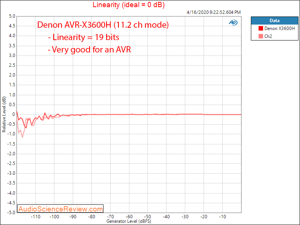Click the Data legend header
Image resolution: width=300 pixels, height=225 pixels.
[x=274, y=21]
